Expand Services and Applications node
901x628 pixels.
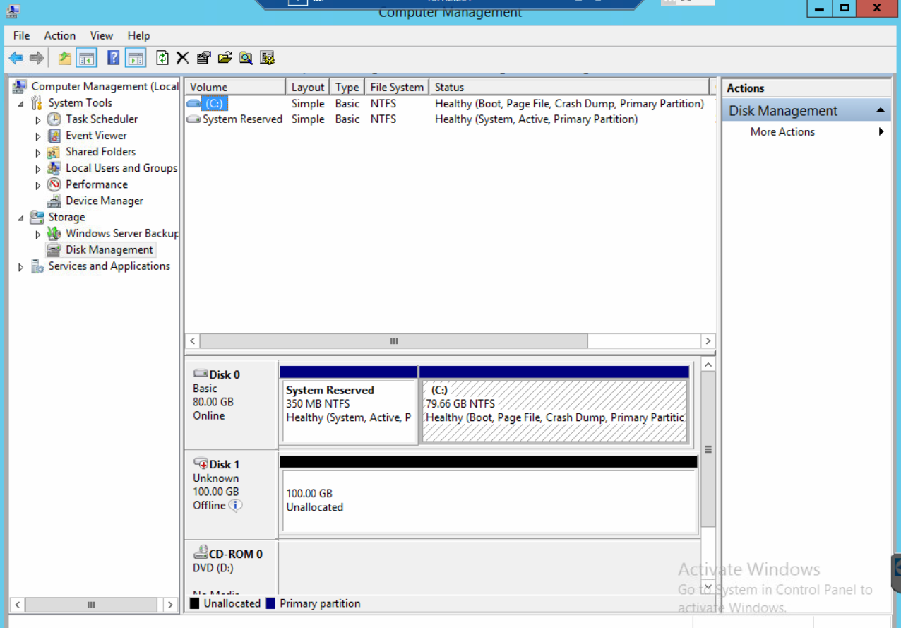pyautogui.click(x=20, y=267)
